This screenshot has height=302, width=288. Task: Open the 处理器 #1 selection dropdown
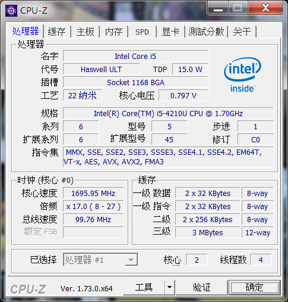[100, 260]
